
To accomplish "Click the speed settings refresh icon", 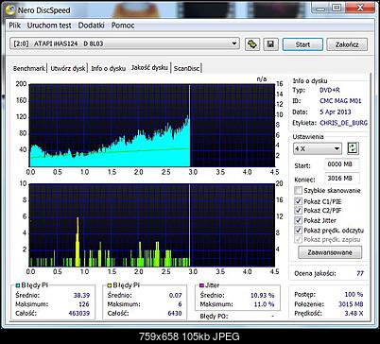I will (353, 148).
